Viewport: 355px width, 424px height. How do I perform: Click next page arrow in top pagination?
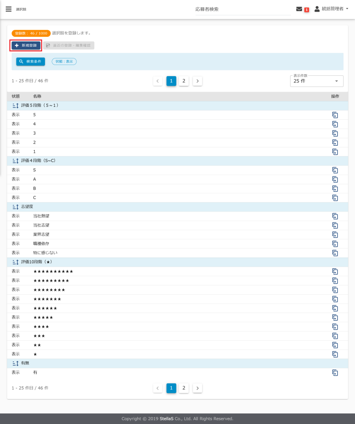point(198,81)
